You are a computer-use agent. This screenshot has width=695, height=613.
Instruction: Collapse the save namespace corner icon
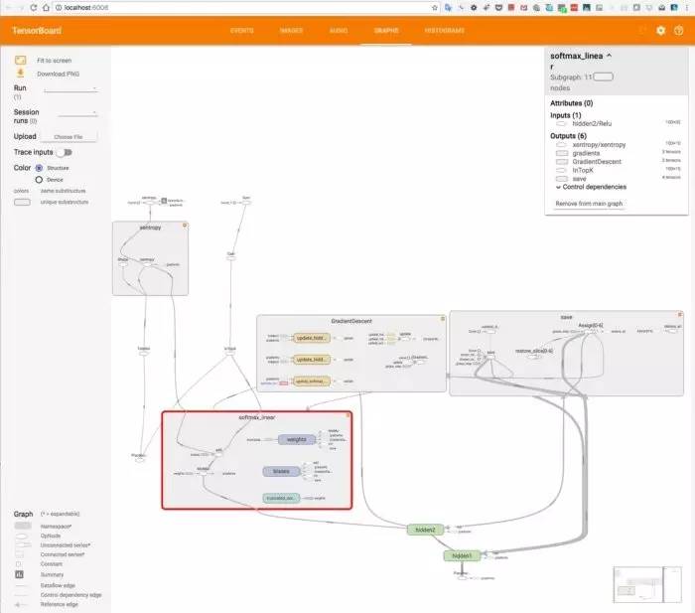(680, 315)
